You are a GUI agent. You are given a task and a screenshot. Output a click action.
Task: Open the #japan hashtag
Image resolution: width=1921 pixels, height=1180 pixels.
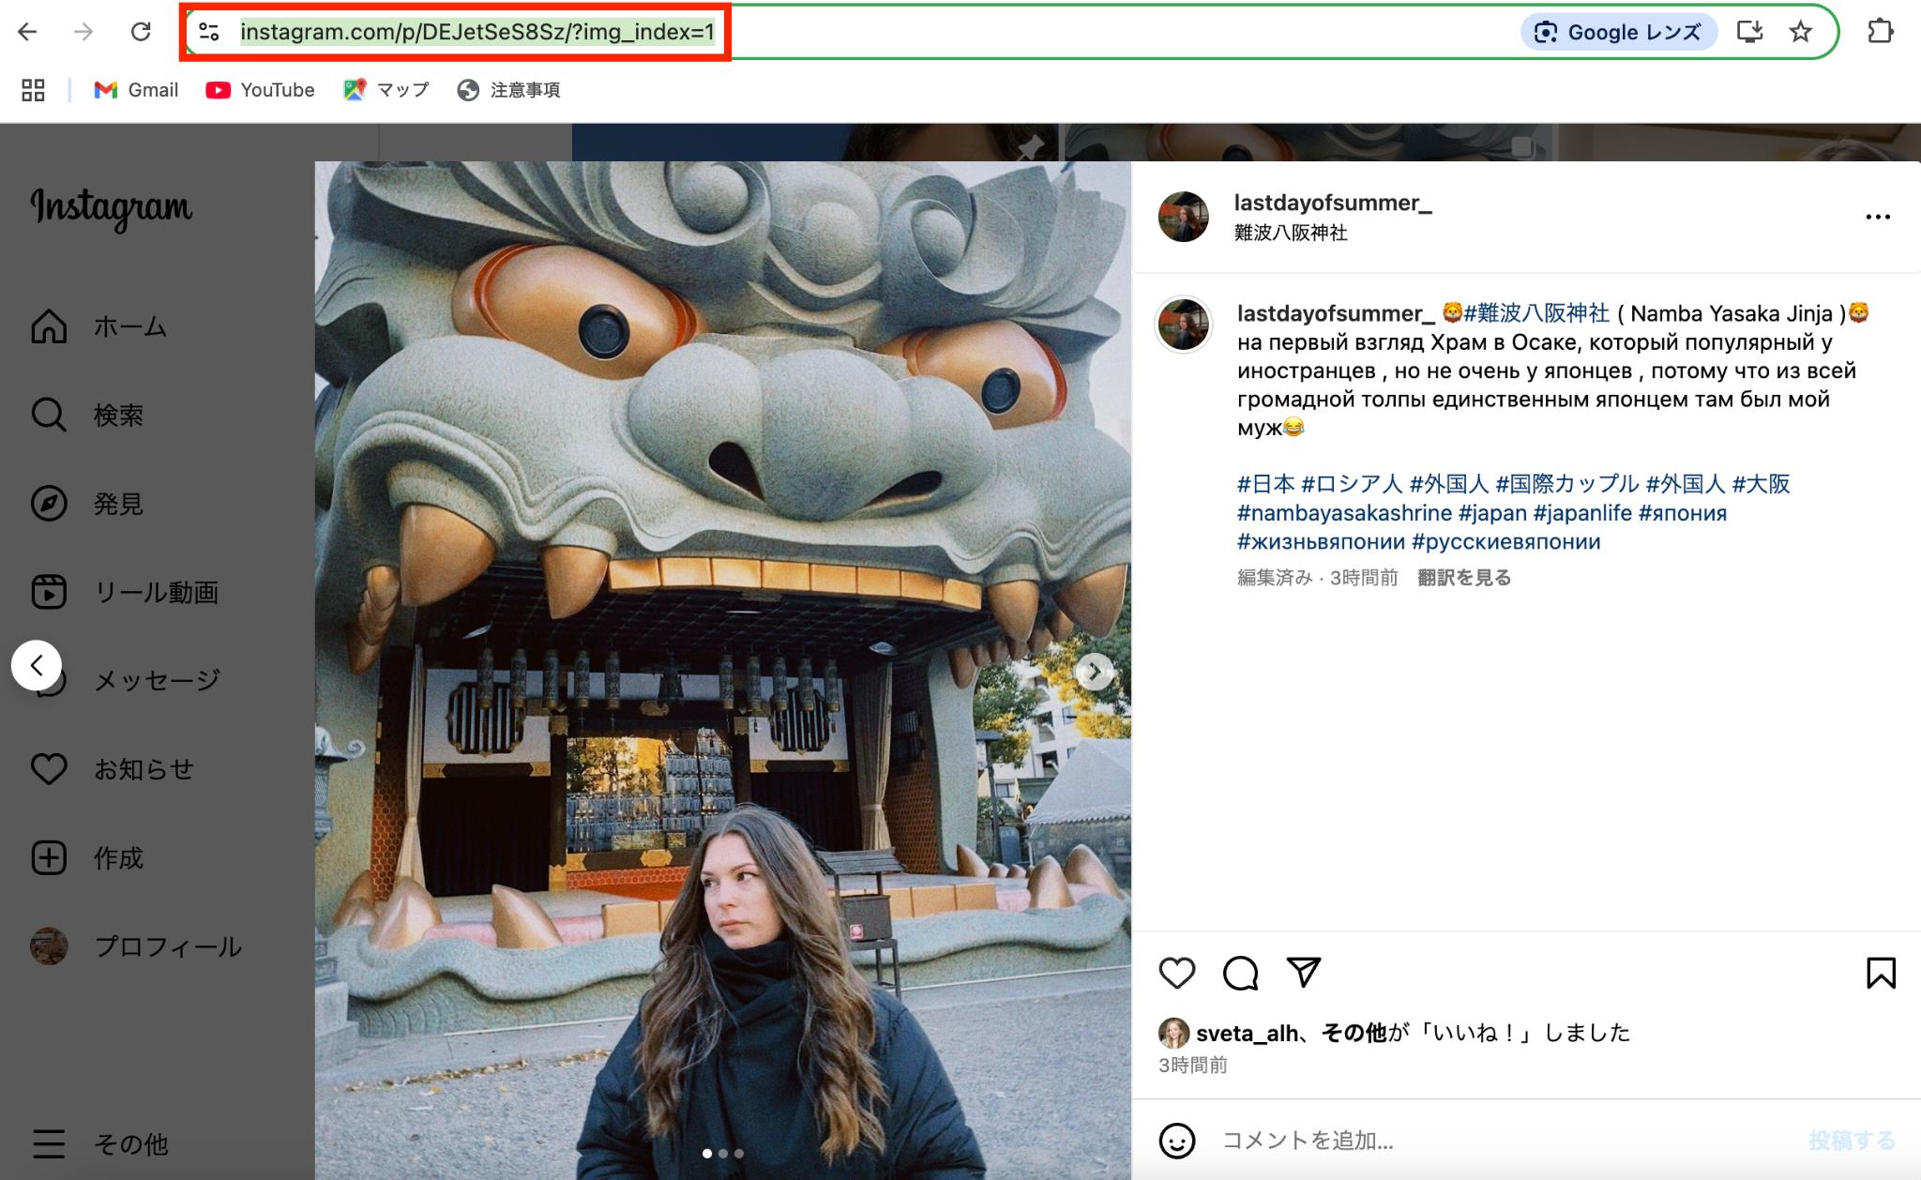1492,513
